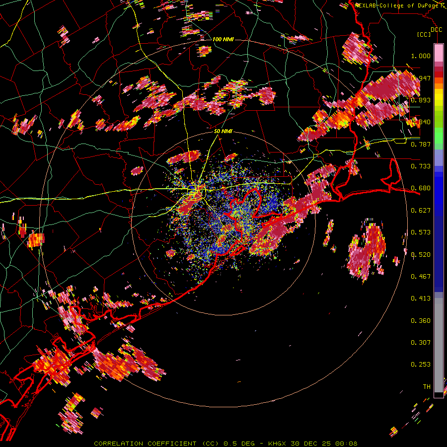Click the DCC label above the color bar

[436, 30]
